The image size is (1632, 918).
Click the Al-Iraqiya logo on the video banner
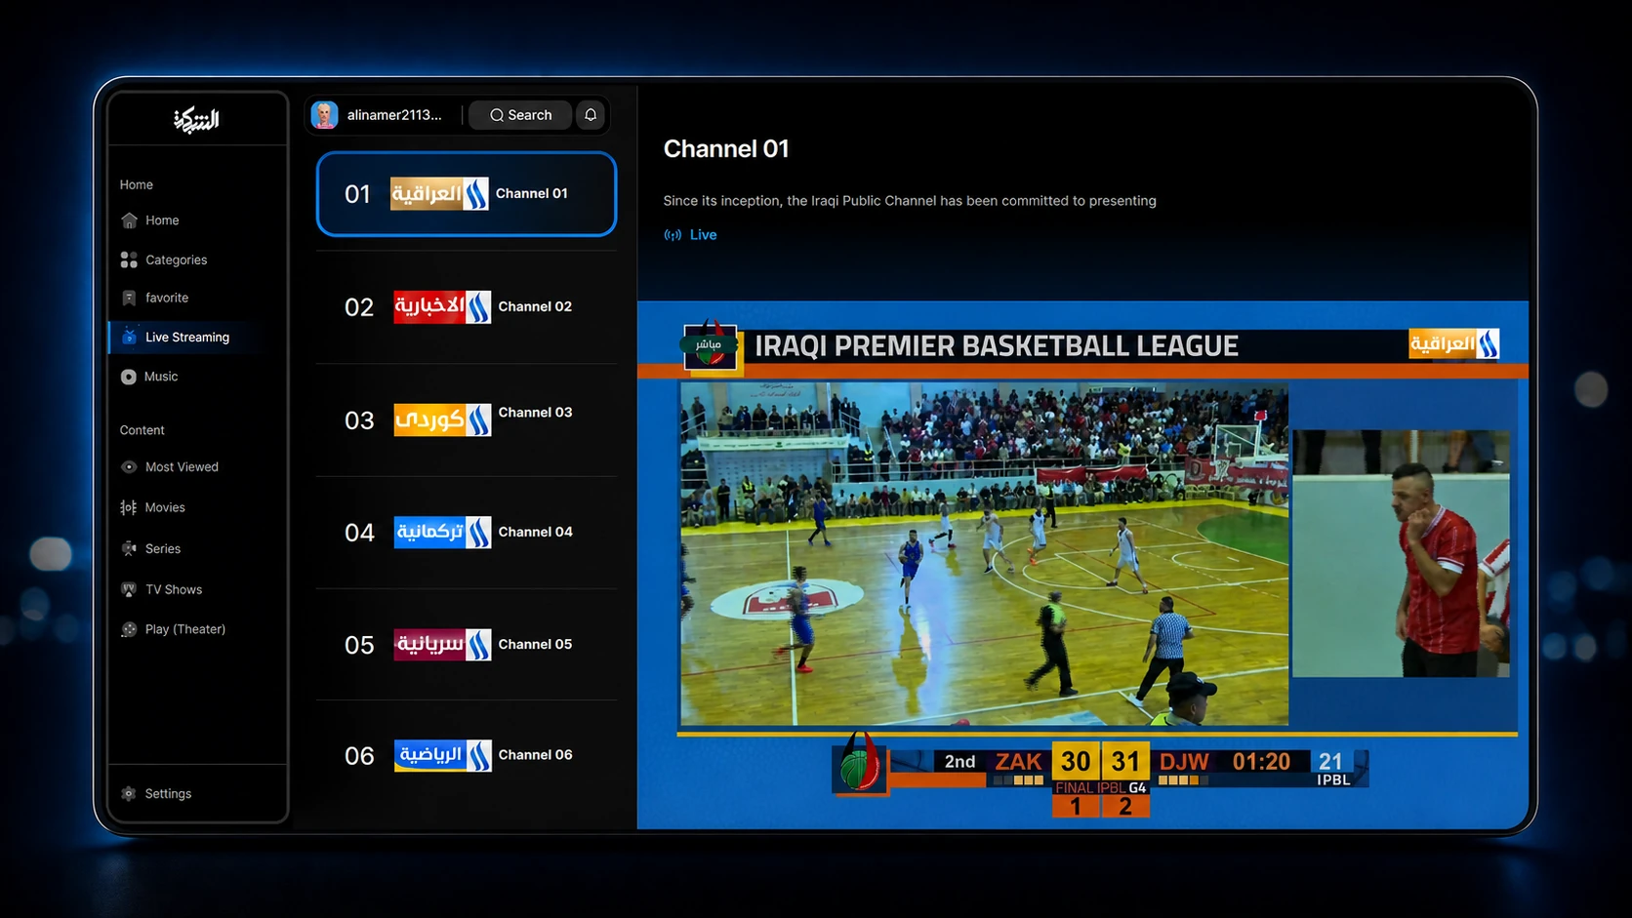1453,343
